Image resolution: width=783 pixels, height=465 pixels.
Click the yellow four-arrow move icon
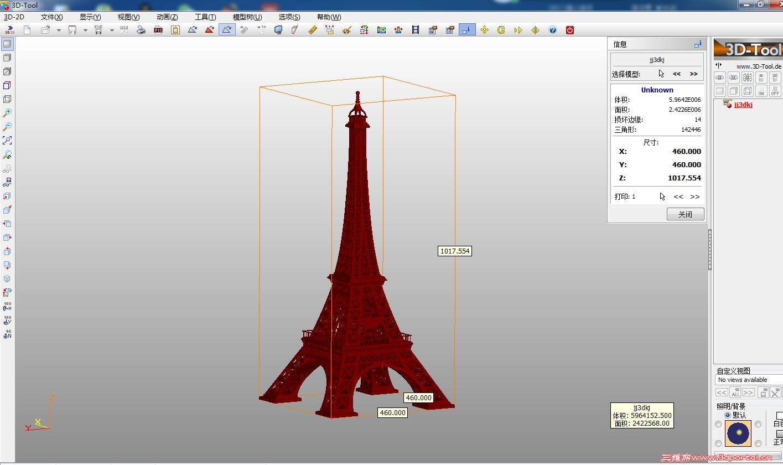pyautogui.click(x=484, y=30)
